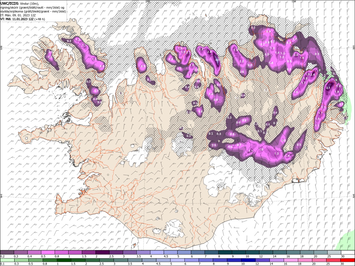Click lower legend swatch between 0.1 and 0.3
The height and width of the screenshot is (266, 355).
pos(7,260)
